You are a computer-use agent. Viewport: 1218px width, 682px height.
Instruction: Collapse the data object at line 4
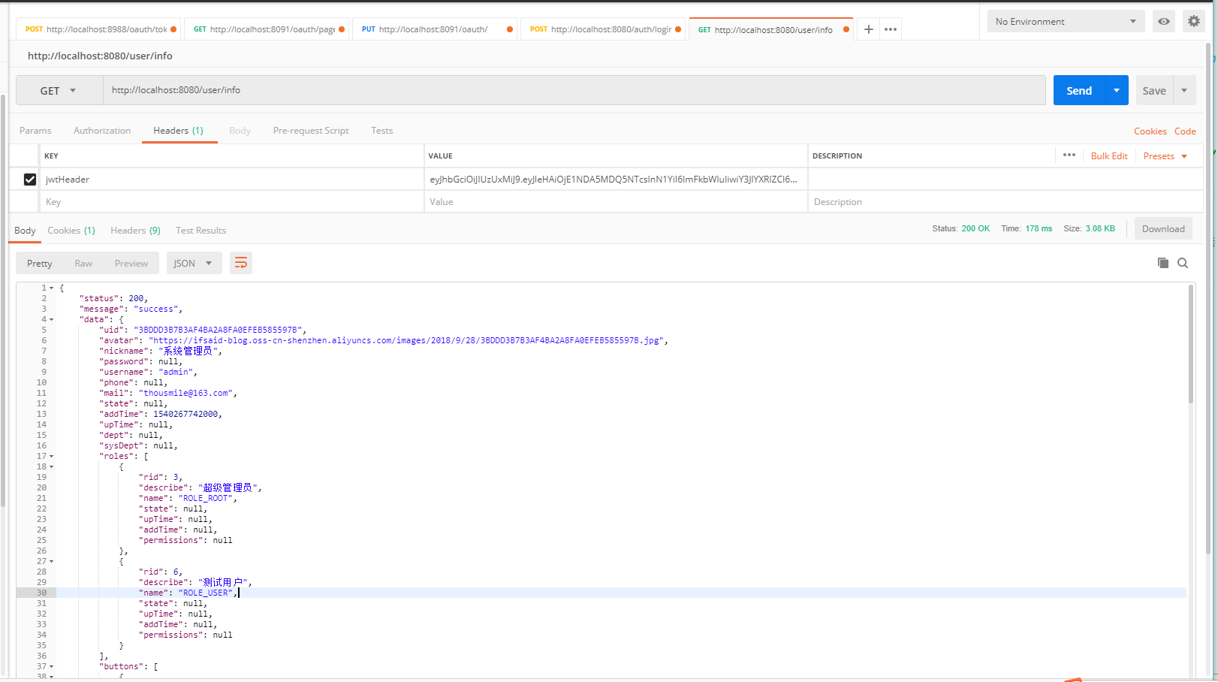[52, 319]
